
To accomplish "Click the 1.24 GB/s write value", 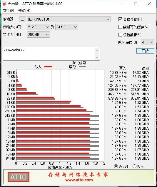I will tap(119, 103).
